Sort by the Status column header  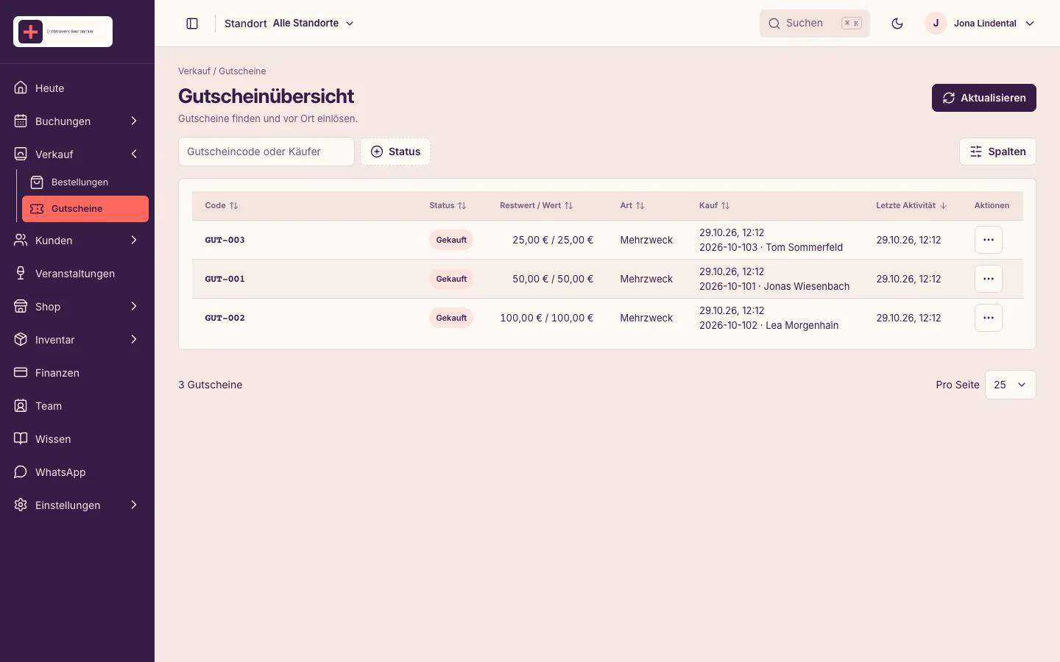coord(448,206)
